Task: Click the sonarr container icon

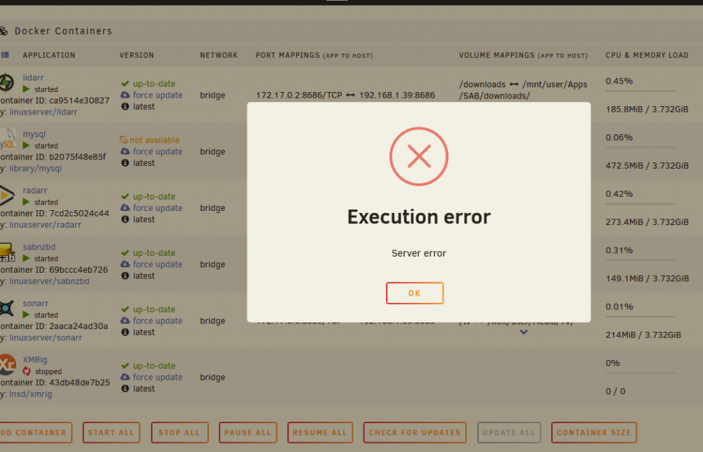Action: pos(7,309)
